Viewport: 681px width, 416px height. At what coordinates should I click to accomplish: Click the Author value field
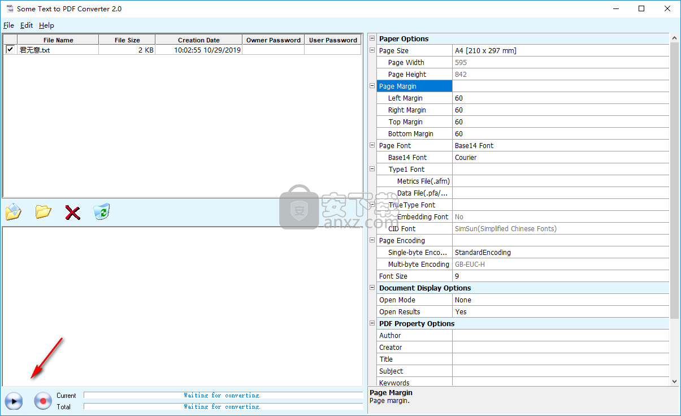[x=561, y=335]
